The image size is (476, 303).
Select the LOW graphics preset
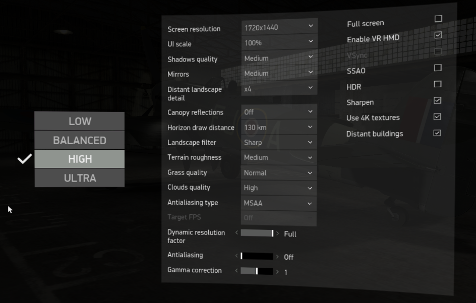tap(80, 121)
